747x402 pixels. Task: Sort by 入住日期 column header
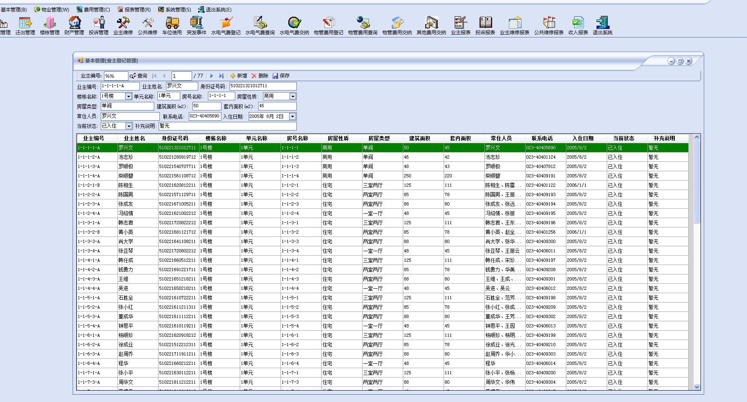pos(583,139)
